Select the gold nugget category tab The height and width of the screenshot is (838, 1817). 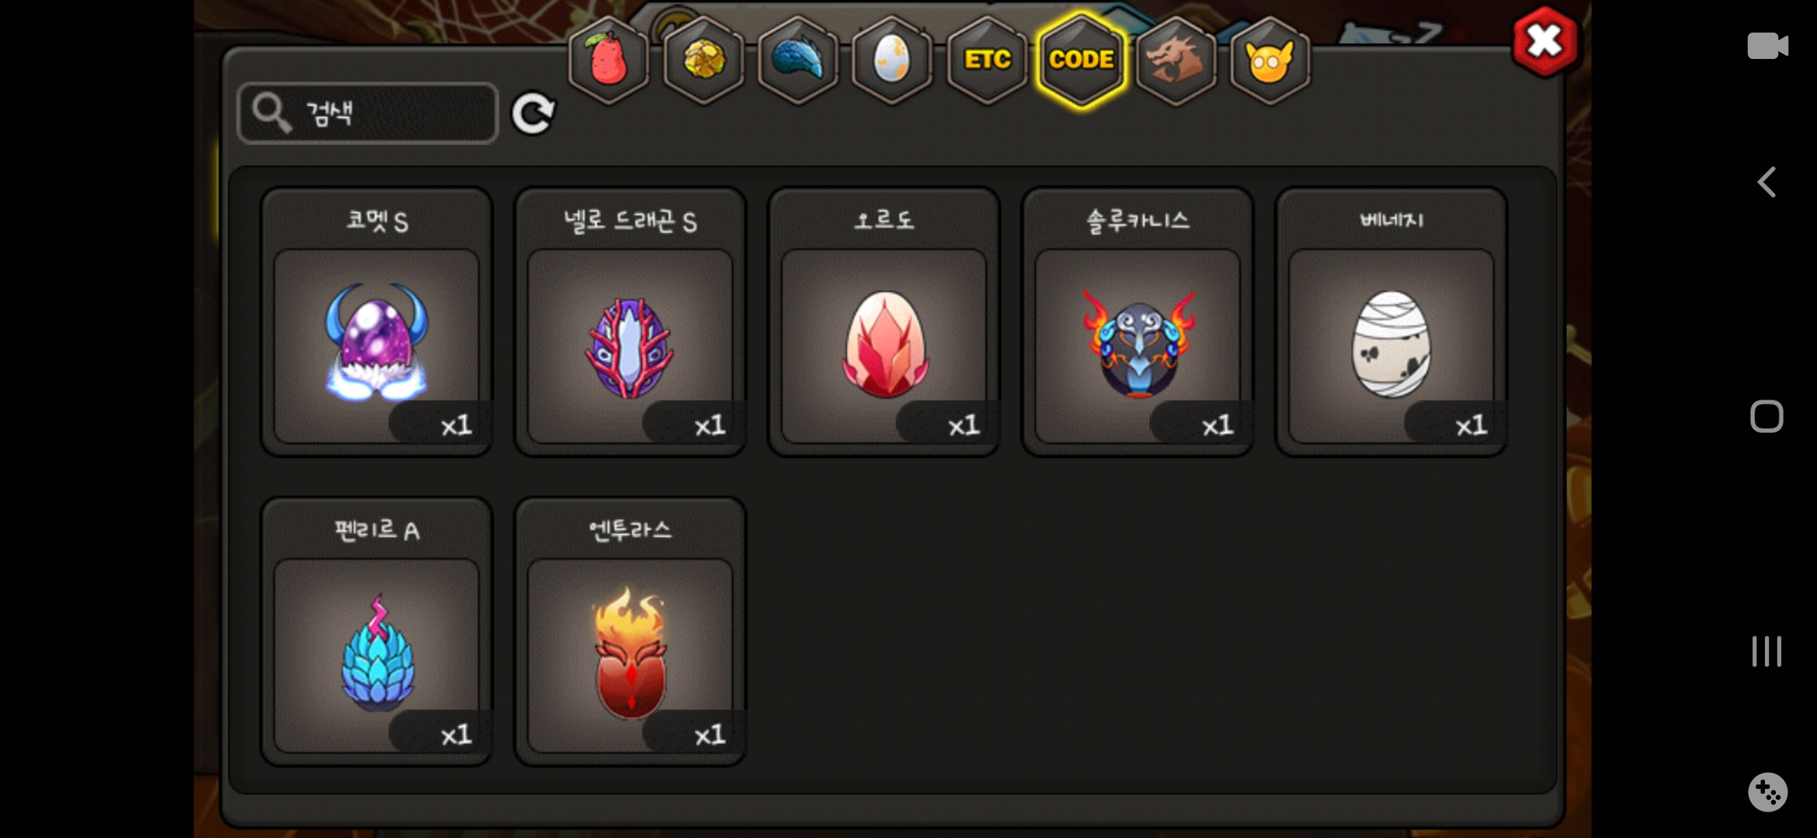pos(704,60)
